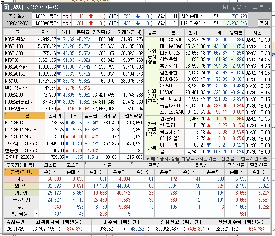This screenshot has width=275, height=236.
Task: Open help with the question mark icon
Action: tap(245, 7)
